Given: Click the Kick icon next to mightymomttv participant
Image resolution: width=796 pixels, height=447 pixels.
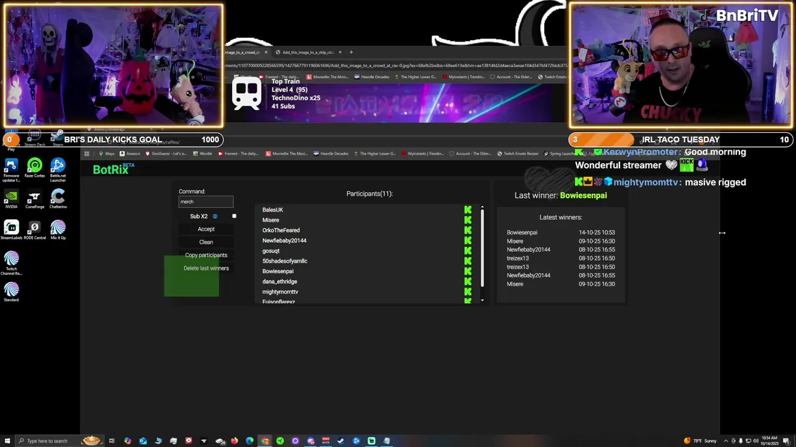Looking at the screenshot, I should tap(468, 292).
